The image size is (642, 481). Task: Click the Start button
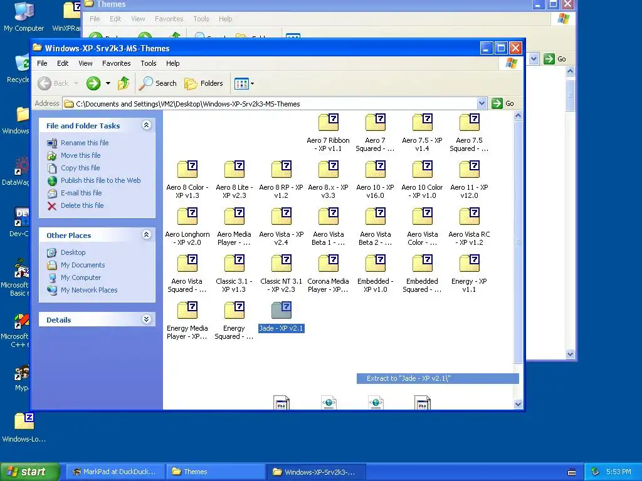(30, 472)
